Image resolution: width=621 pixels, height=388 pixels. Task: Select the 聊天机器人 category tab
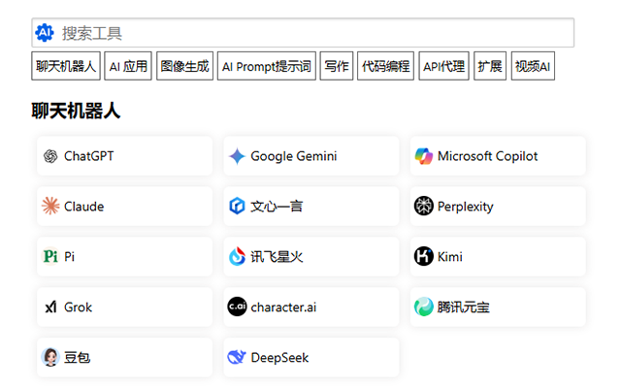coord(66,66)
